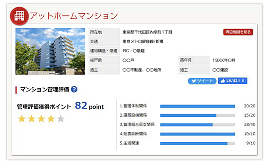267x165 pixels.
Task: Click the 所在地 label cell
Action: (x=104, y=32)
